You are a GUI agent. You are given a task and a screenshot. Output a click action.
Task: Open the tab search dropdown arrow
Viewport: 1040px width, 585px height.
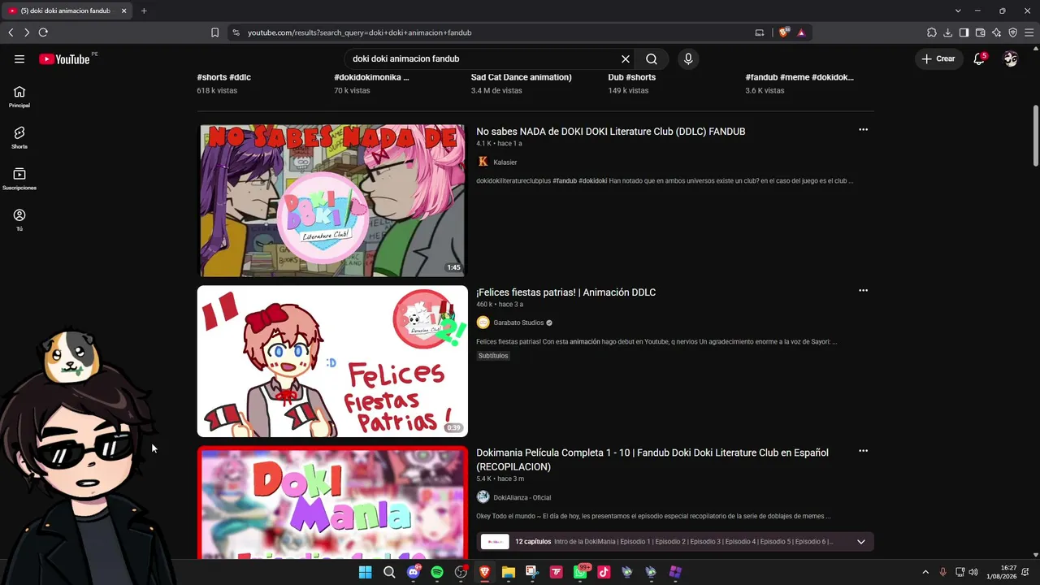coord(958,11)
